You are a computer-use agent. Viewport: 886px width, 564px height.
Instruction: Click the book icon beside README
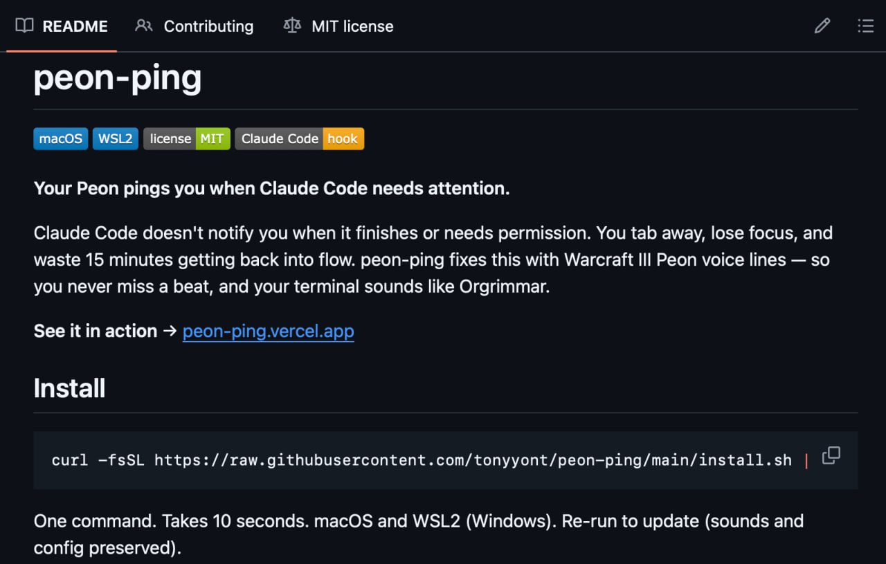24,26
